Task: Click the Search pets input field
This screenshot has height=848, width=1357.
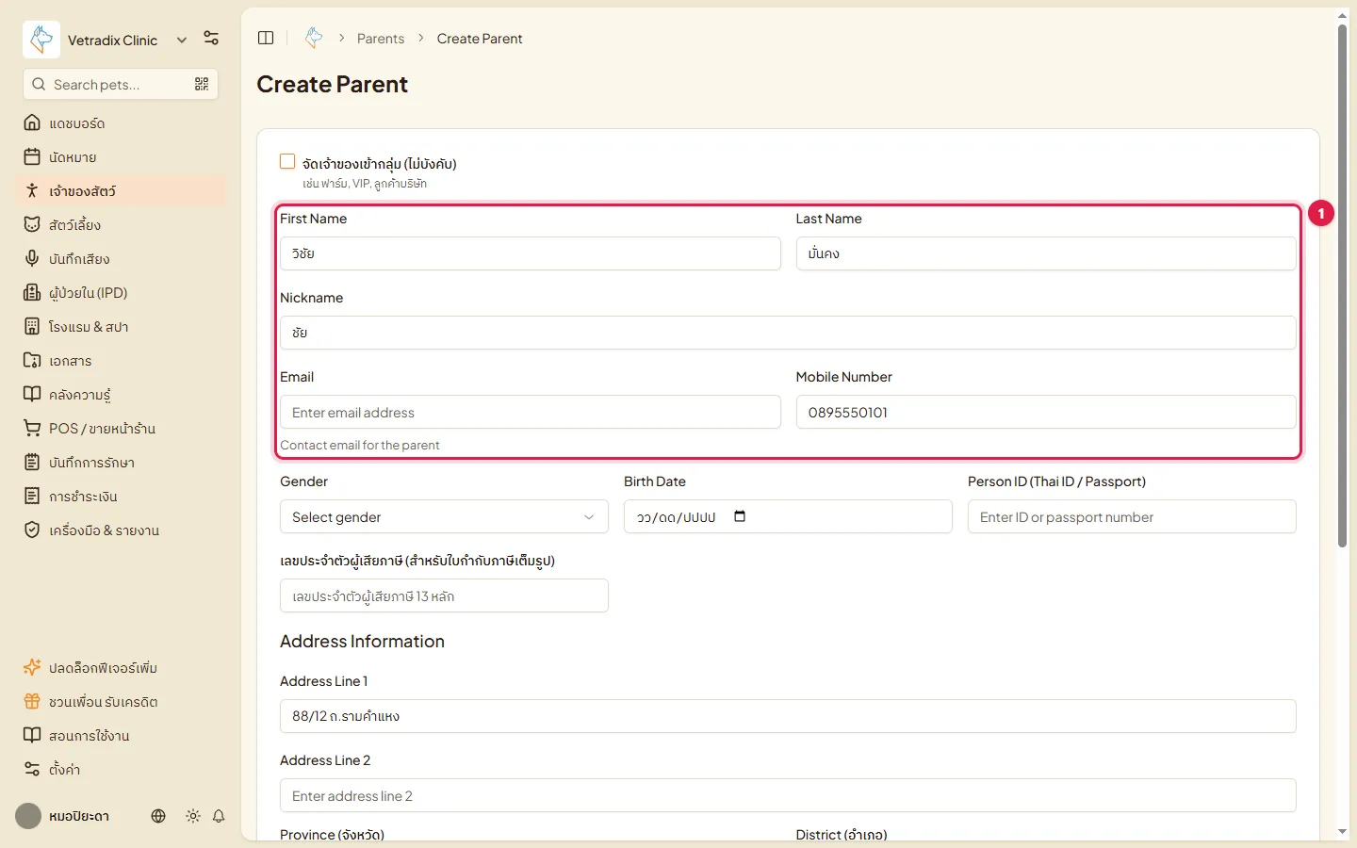Action: point(121,84)
